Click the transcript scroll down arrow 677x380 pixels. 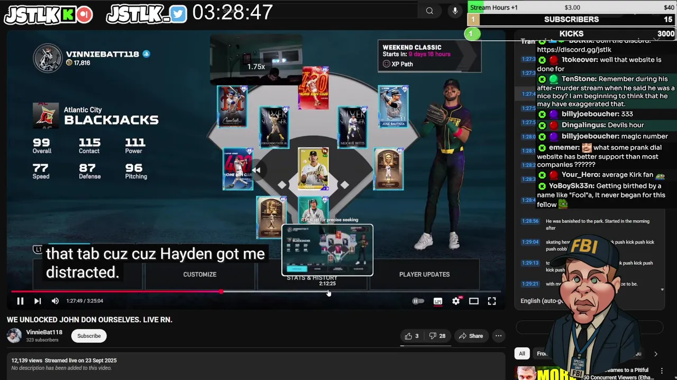click(x=662, y=289)
